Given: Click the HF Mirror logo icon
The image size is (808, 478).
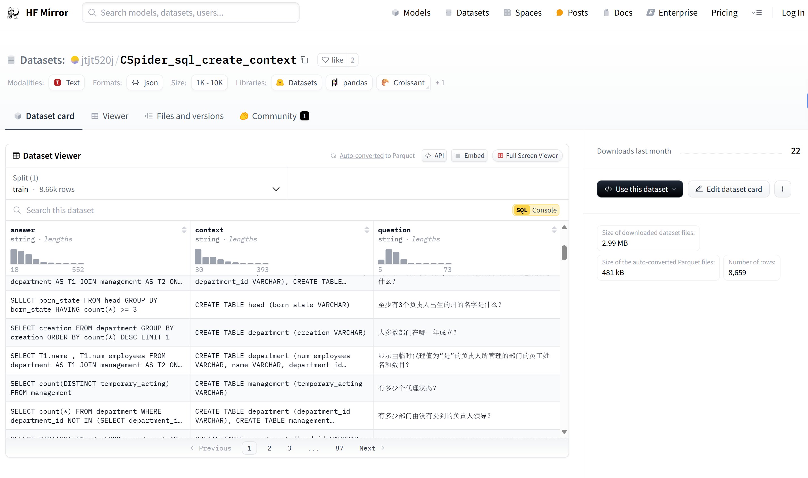Looking at the screenshot, I should tap(13, 12).
